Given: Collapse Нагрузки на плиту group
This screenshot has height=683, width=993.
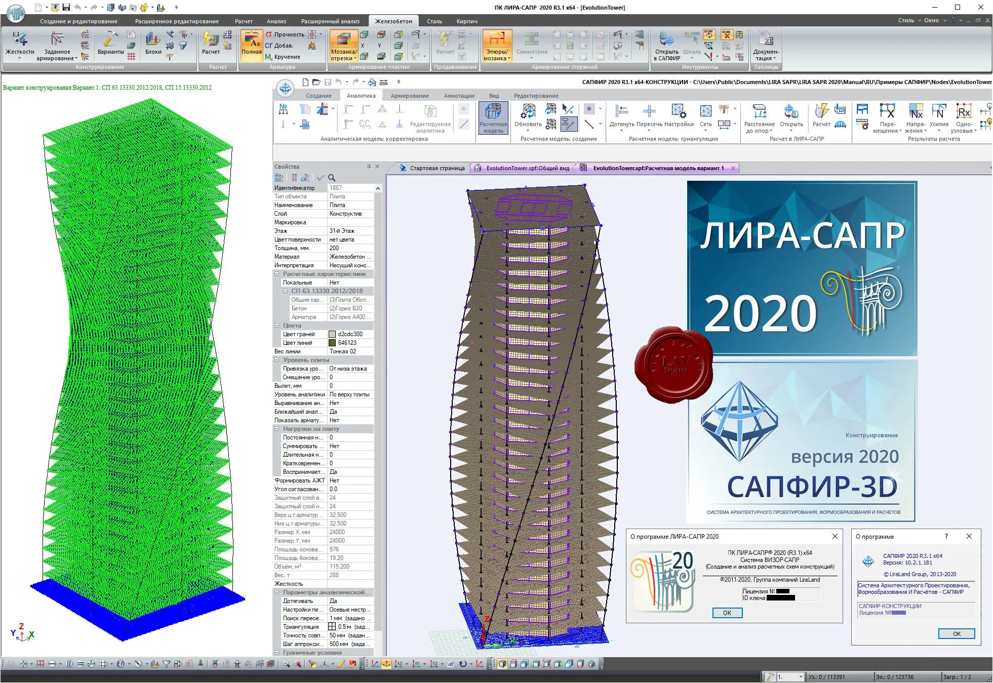Looking at the screenshot, I should click(x=277, y=429).
